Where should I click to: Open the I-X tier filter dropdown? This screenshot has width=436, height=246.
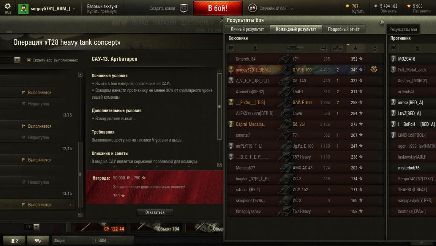point(32,227)
